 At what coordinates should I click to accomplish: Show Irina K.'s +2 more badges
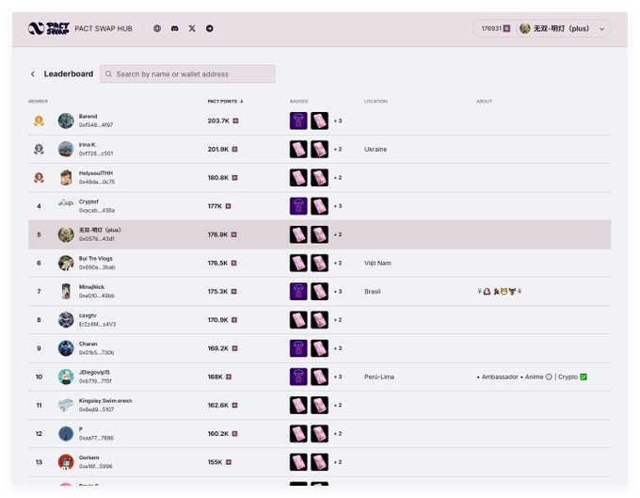[338, 149]
